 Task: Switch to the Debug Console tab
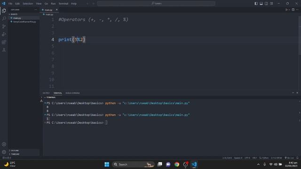(x=72, y=93)
